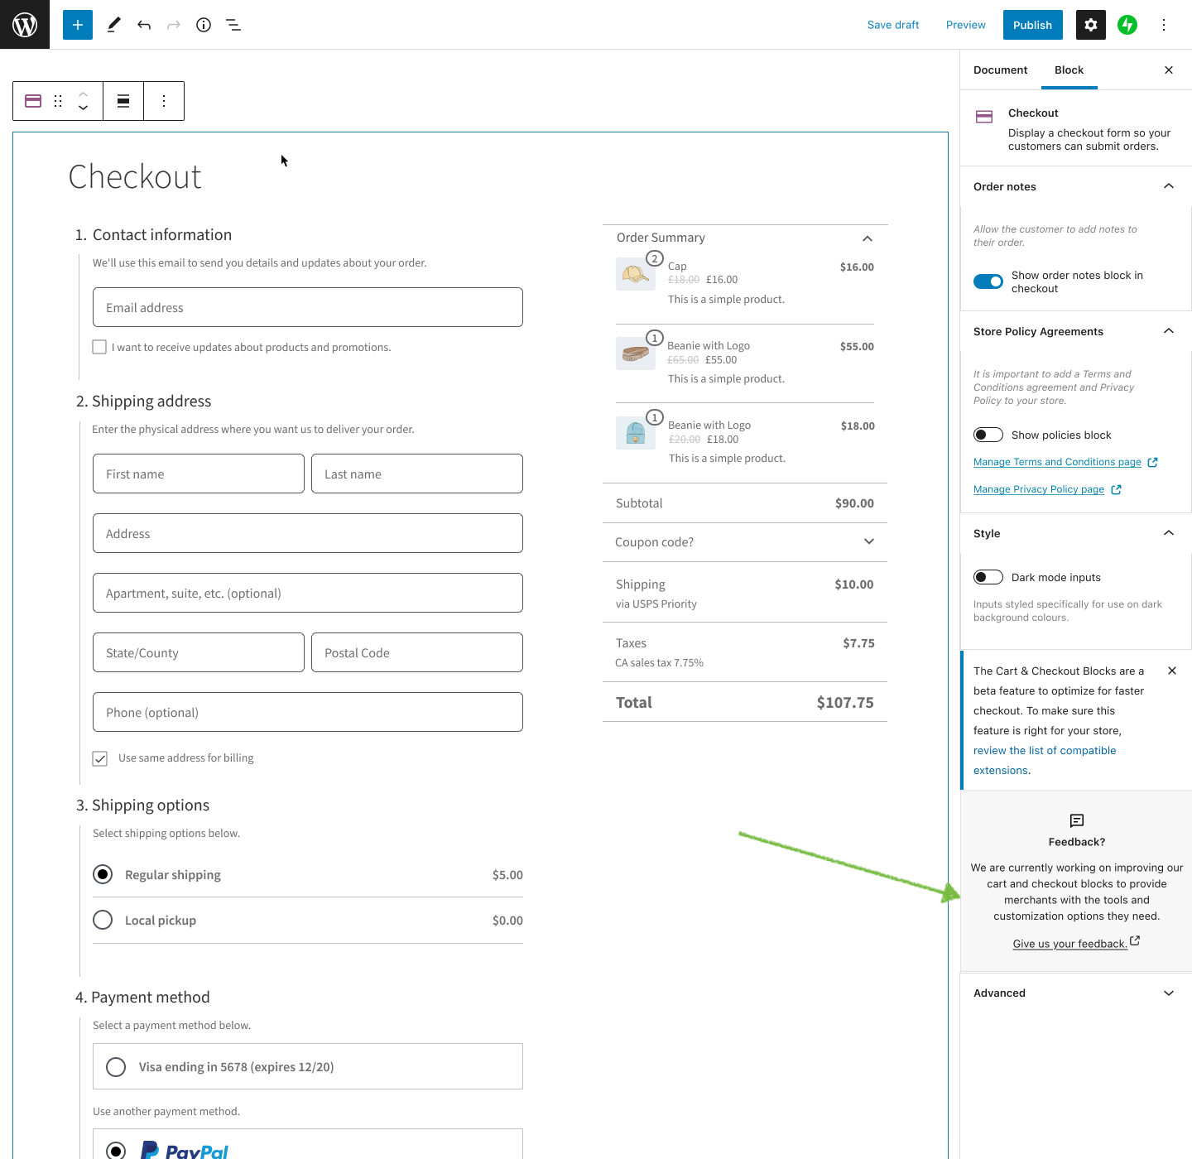Screen dimensions: 1192x1159
Task: Disable Show order notes block in checkout
Action: pyautogui.click(x=988, y=281)
